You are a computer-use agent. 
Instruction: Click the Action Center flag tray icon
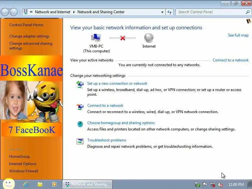tap(205, 185)
